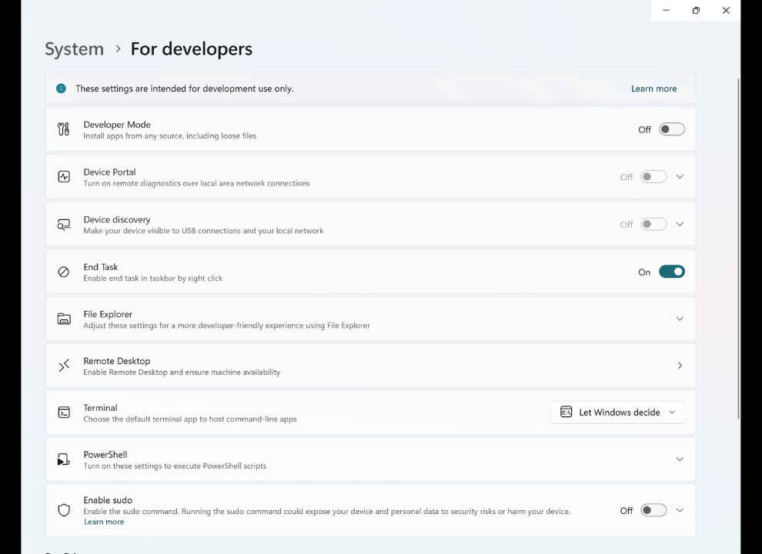Enable the sudo command toggle

point(653,510)
